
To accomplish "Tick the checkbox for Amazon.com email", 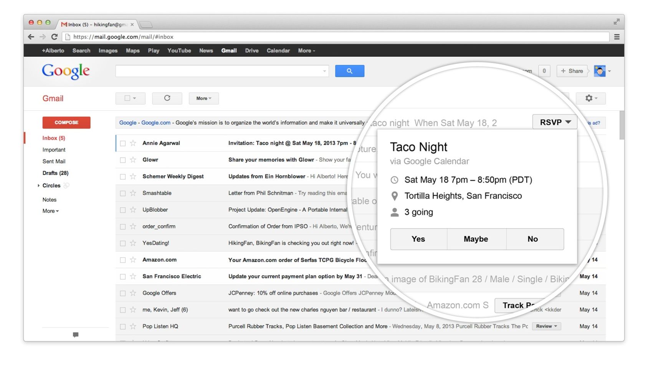I will (x=123, y=260).
